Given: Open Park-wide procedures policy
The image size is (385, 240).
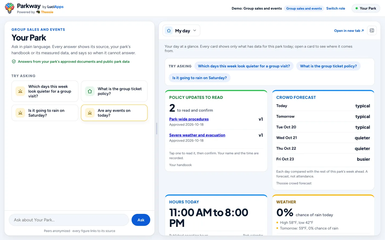Looking at the screenshot, I should [189, 119].
